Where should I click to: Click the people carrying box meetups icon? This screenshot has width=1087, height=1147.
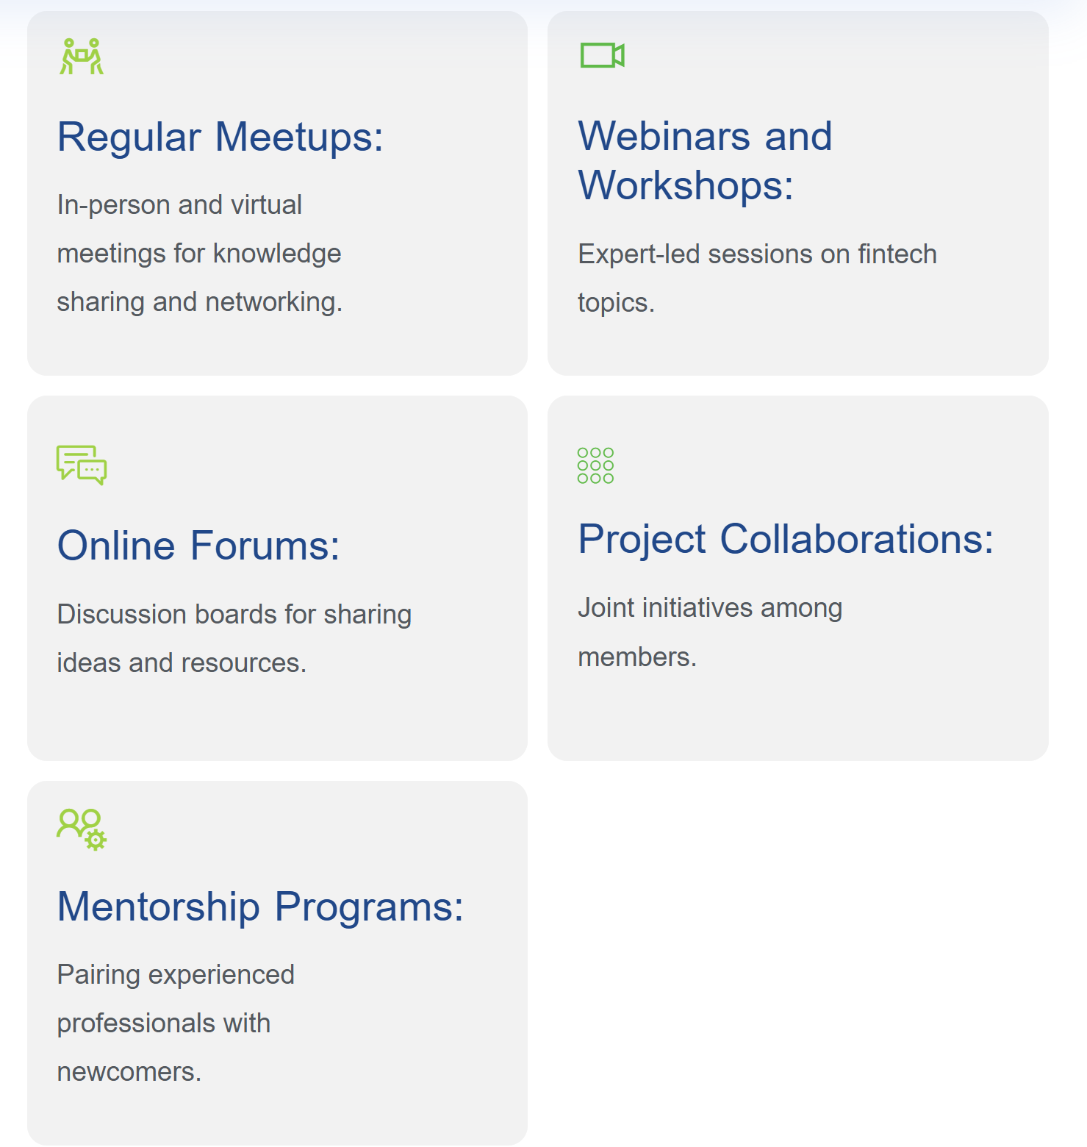pyautogui.click(x=82, y=57)
